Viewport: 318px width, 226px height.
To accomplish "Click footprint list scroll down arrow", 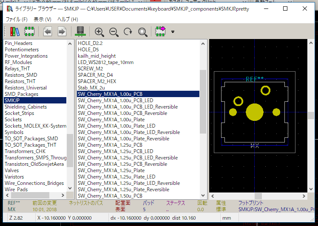I will point(203,195).
